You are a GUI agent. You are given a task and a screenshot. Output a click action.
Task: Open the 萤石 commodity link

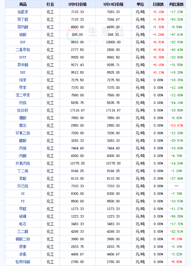click(23, 125)
